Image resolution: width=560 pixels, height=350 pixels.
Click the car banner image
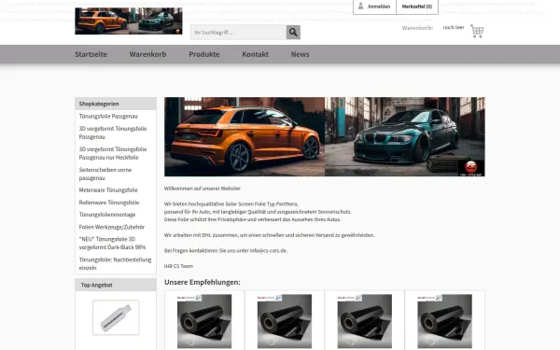pos(324,137)
